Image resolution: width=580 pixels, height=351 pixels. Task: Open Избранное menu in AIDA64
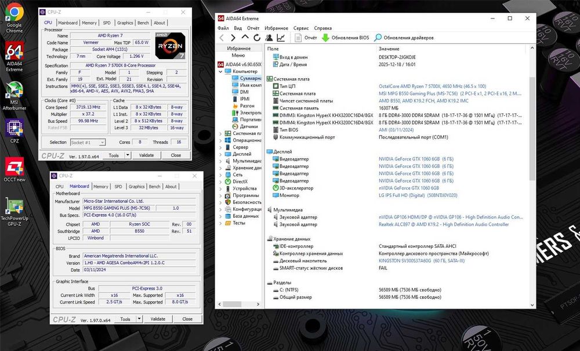point(276,28)
